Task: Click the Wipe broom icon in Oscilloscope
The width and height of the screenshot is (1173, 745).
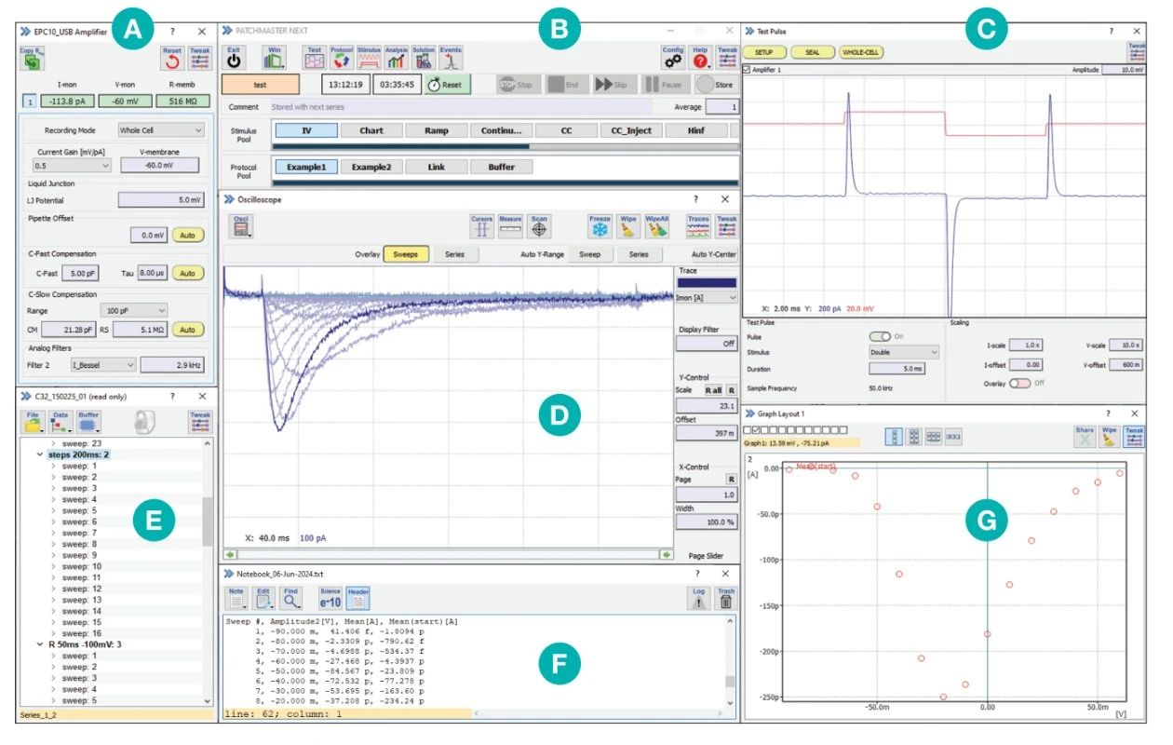Action: coord(627,226)
